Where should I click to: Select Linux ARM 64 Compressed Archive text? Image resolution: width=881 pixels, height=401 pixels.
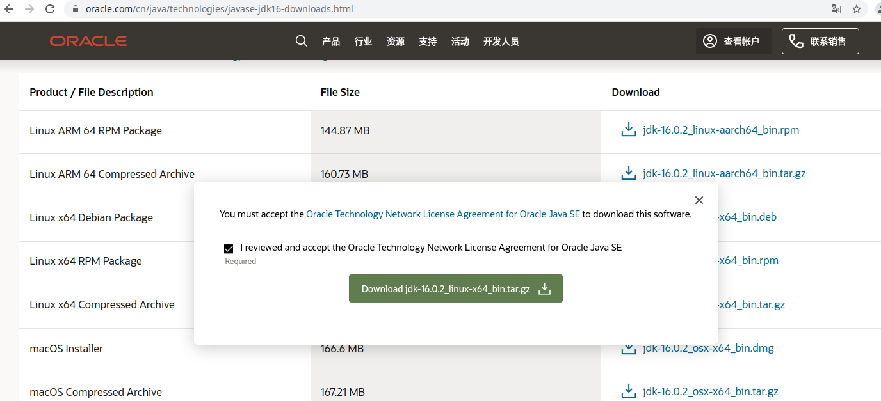click(112, 174)
